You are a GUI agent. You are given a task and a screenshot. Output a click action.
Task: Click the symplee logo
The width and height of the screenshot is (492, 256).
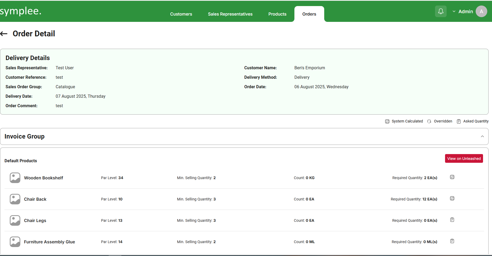pos(21,11)
